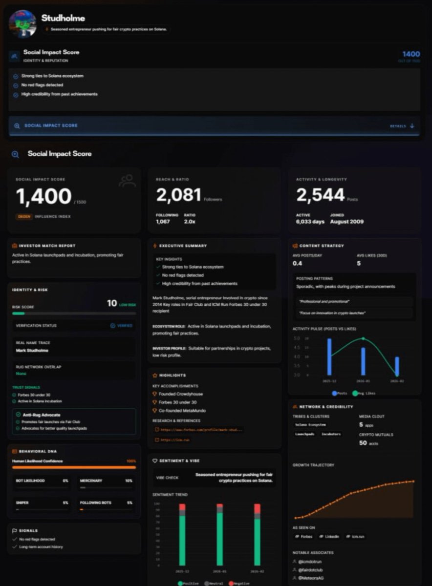Screen dimensions: 432x586
Task: Click the 'Focus on innovation in crypto launches' quote
Action: point(333,313)
